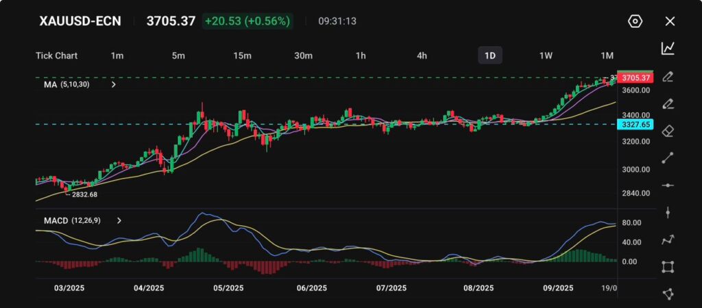Select the eraser tool

668,131
